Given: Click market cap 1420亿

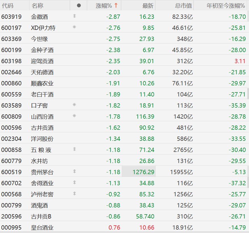Looking at the screenshot, I should (x=183, y=117).
